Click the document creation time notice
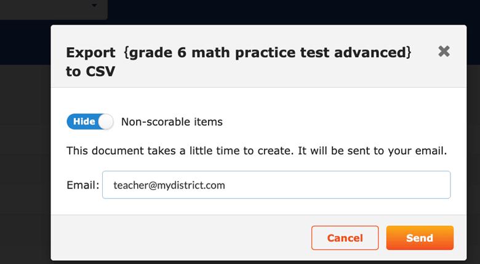This screenshot has width=480, height=264. 257,150
